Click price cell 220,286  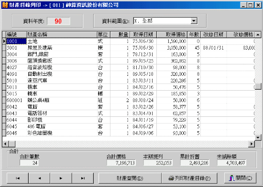click(x=172, y=81)
